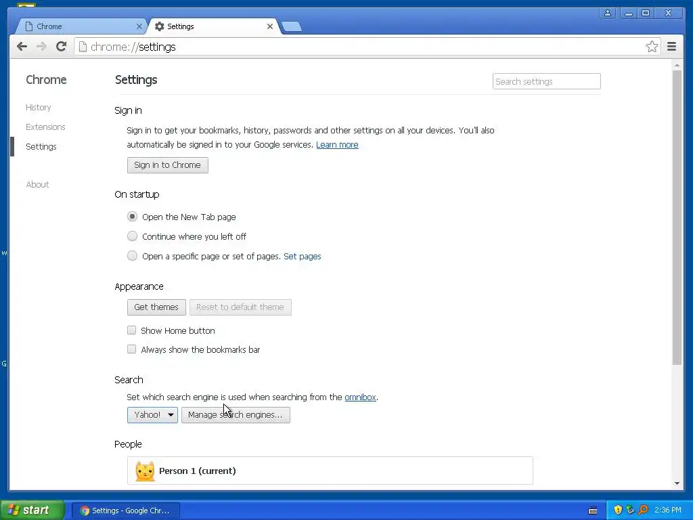Screen dimensions: 693x520
Task: Click the page icon in address bar
Action: click(x=83, y=47)
